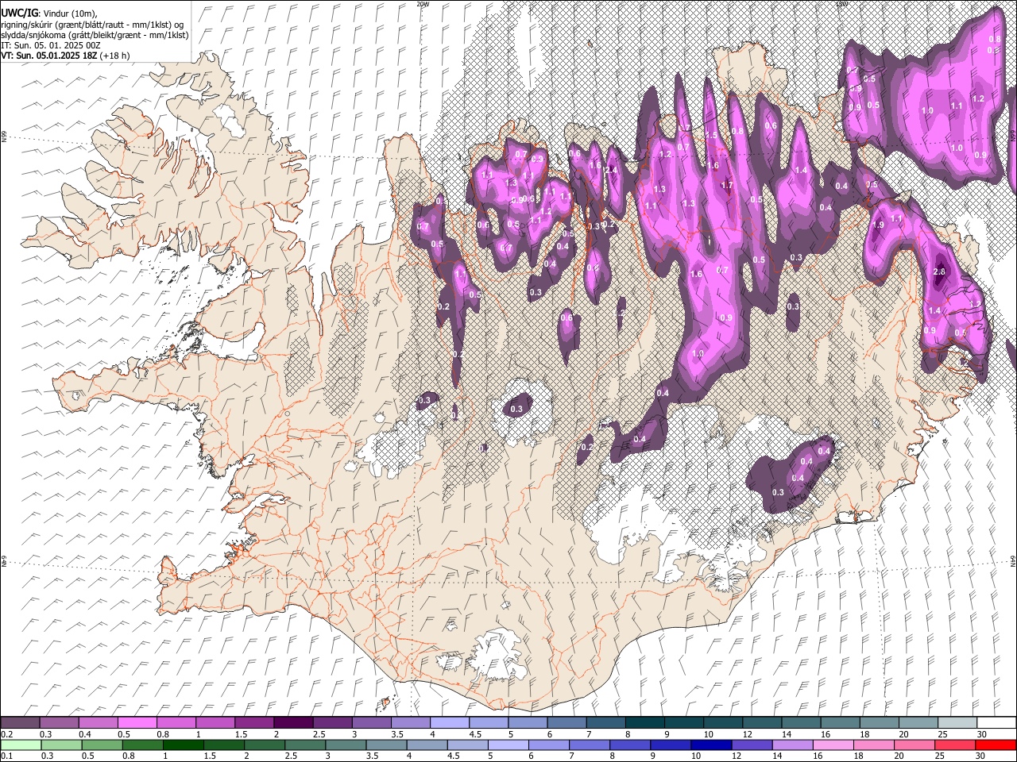Click the light green 0.3 swatch, lower legend row
This screenshot has width=1017, height=762.
click(x=60, y=745)
